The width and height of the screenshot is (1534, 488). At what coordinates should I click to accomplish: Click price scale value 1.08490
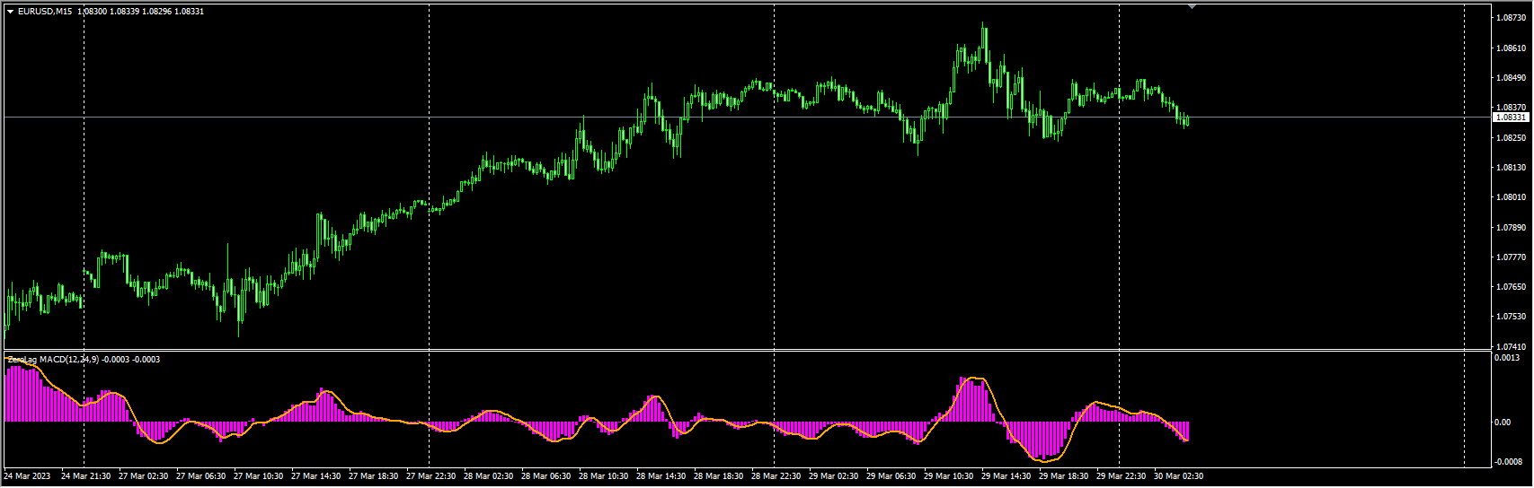pos(1511,78)
